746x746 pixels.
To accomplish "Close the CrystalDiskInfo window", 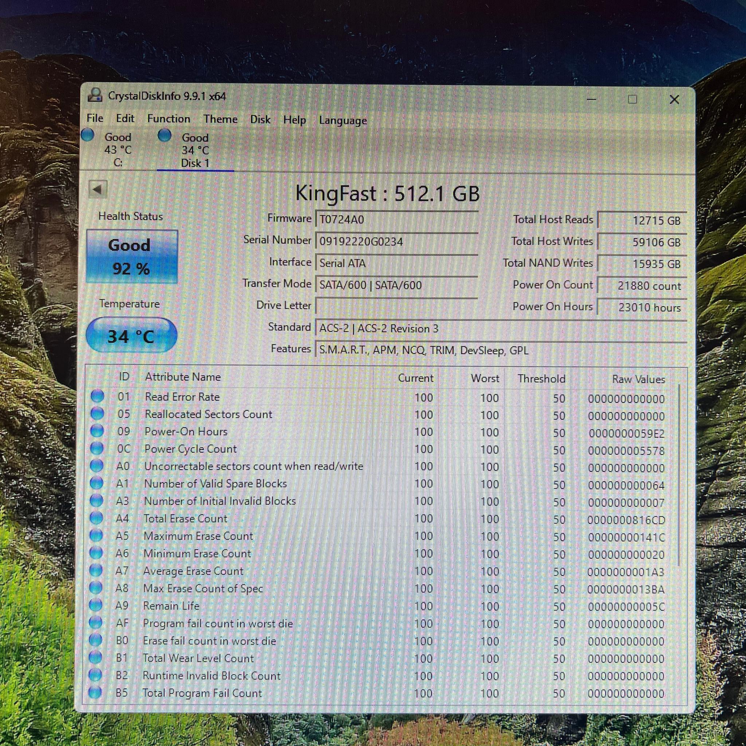I will coord(674,99).
